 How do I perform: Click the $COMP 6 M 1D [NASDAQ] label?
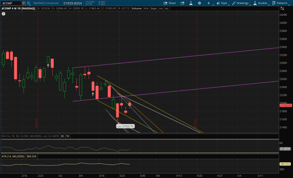point(18,9)
